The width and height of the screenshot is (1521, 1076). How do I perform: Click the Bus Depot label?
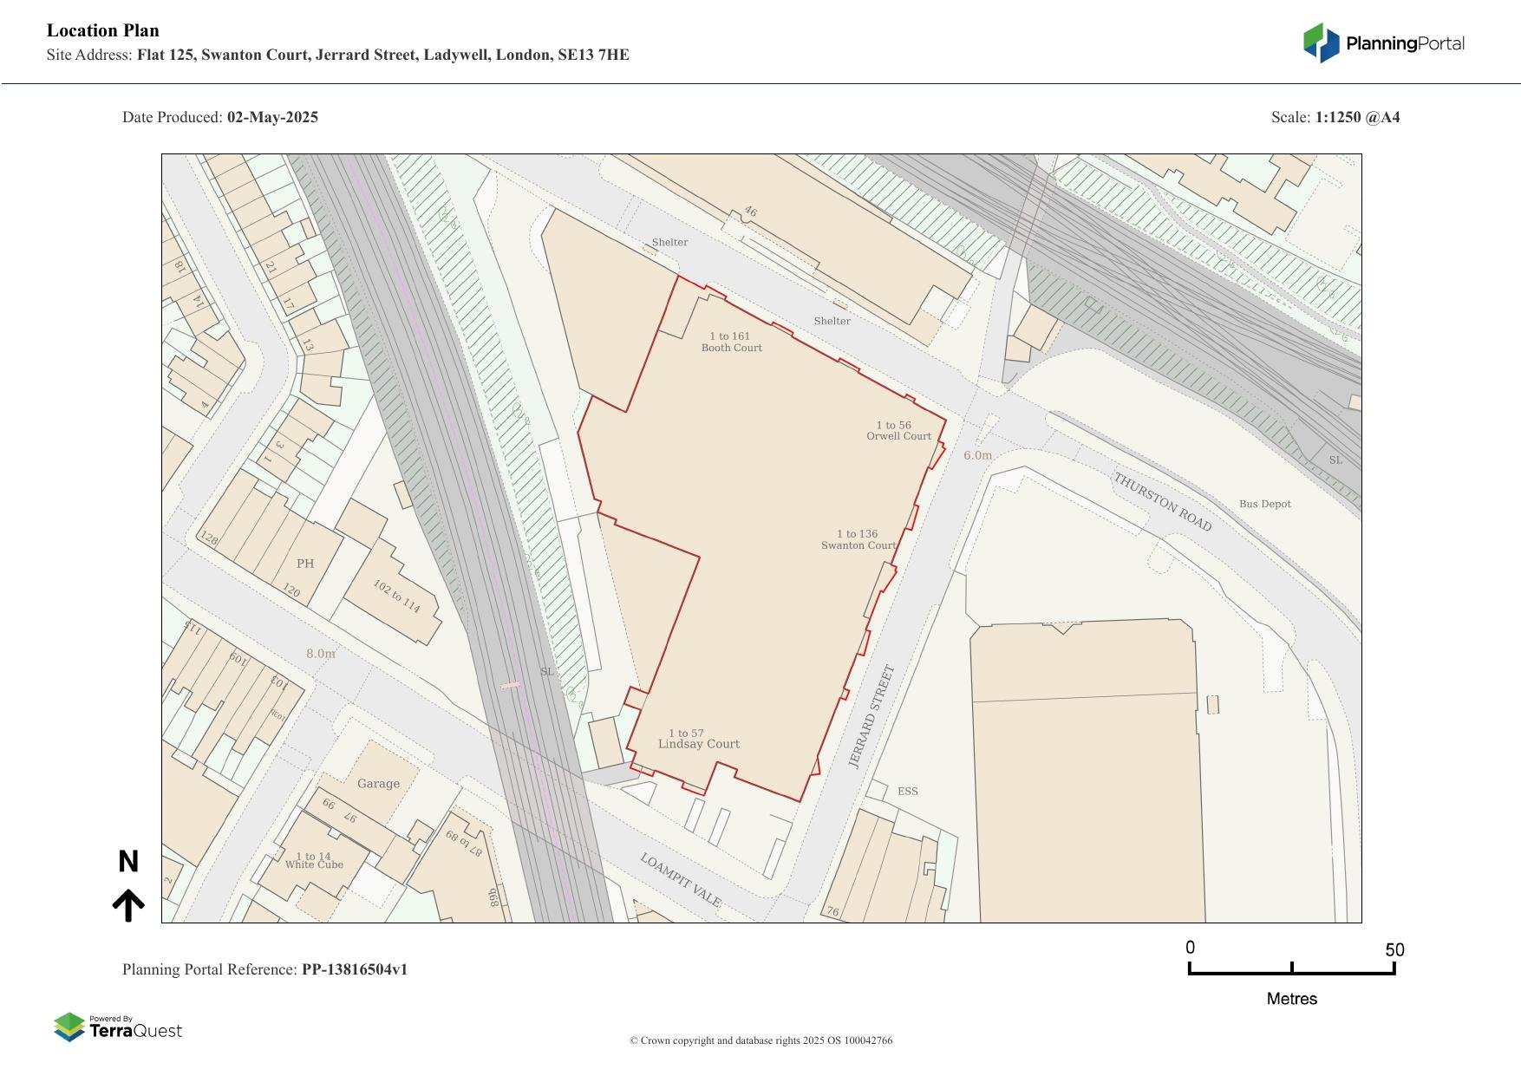tap(1264, 504)
